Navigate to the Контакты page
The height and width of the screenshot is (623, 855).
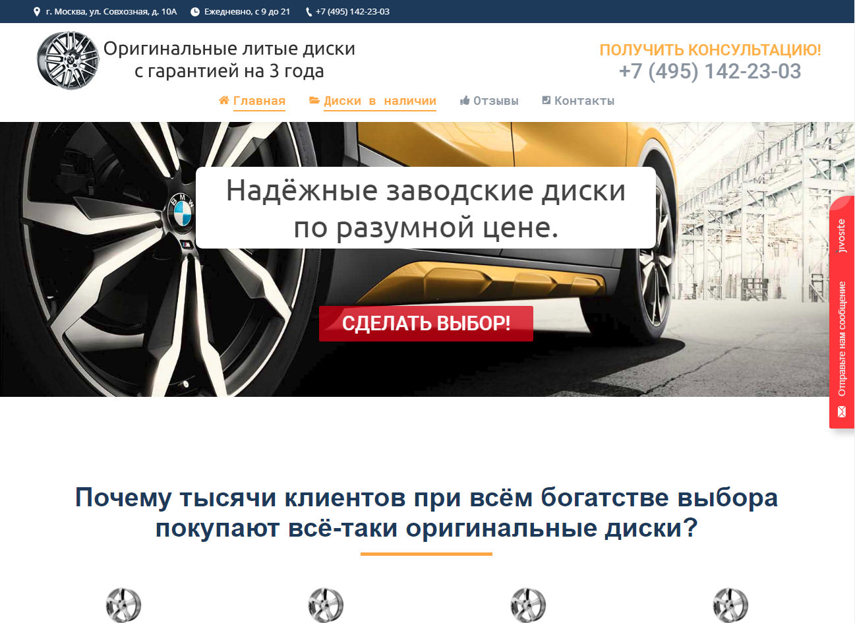coord(584,101)
